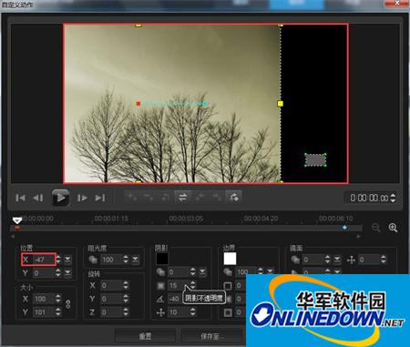410x347 pixels.
Task: Zoom in on the keyframe timeline
Action: (x=393, y=228)
